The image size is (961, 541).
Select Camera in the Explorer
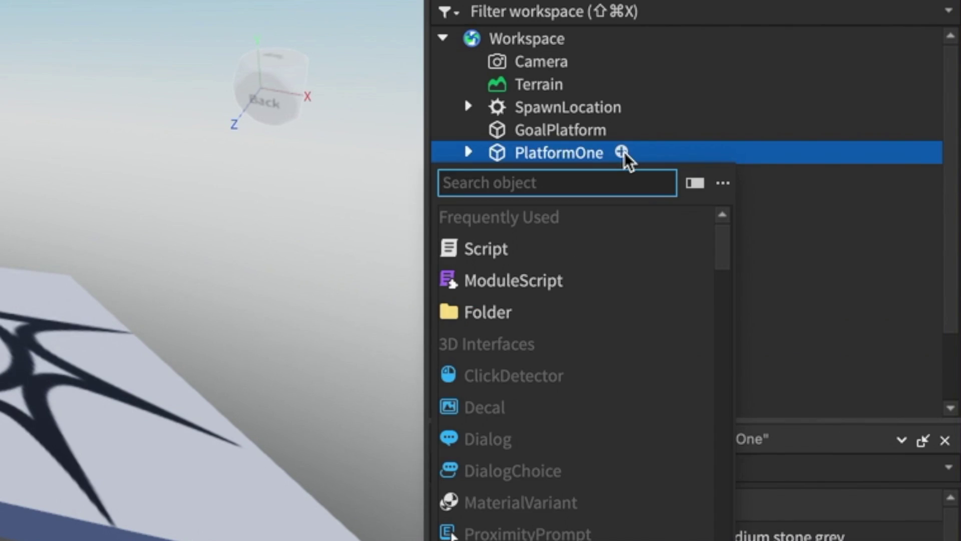541,62
